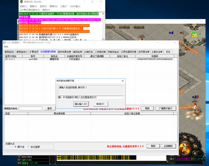Switch to the 喊话检测 tab
The image size is (209, 166).
[x=77, y=52]
